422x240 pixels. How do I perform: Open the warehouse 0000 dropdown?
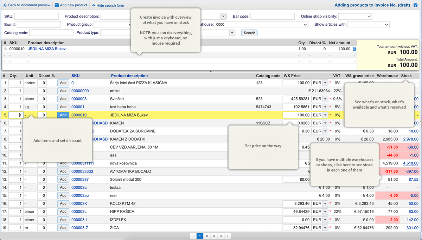[262, 25]
